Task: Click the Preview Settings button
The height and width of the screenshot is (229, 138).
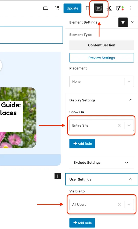Action: [102, 58]
